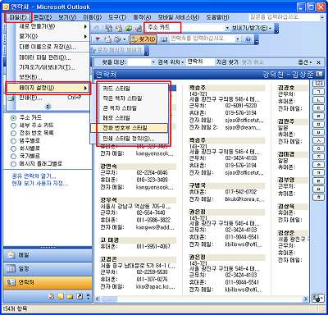The width and height of the screenshot is (328, 315).
Task: Open the 옵션 dropdown in the find bar
Action: point(305,62)
